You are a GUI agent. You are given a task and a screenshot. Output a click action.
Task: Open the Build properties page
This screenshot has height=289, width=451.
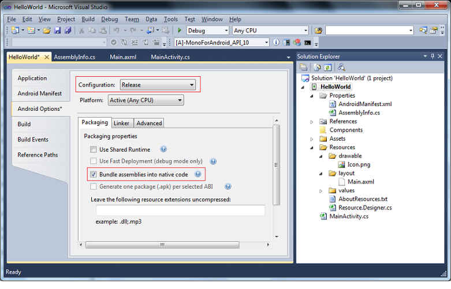24,124
